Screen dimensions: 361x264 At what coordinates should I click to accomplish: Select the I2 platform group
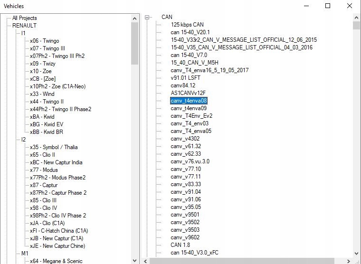click(23, 140)
